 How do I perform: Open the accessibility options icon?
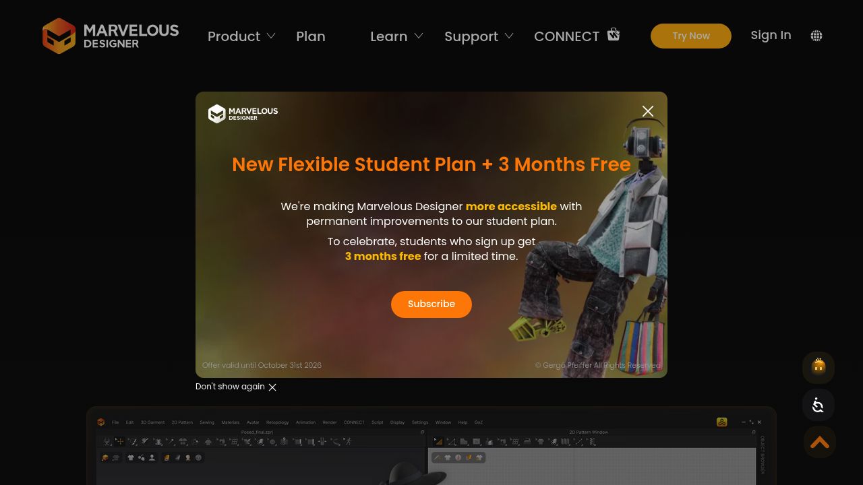coord(819,405)
